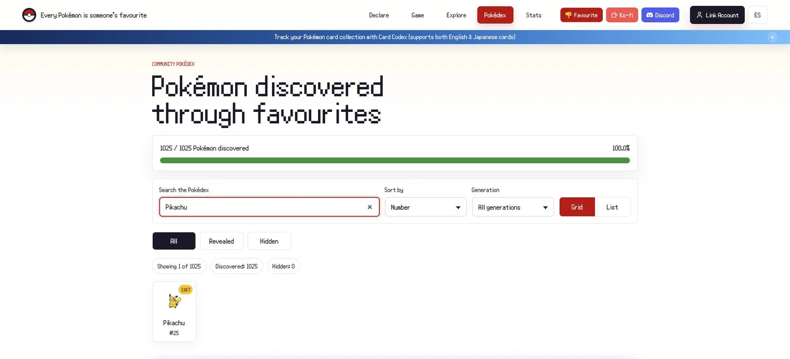Image resolution: width=790 pixels, height=359 pixels.
Task: Select the All filter
Action: tap(174, 241)
